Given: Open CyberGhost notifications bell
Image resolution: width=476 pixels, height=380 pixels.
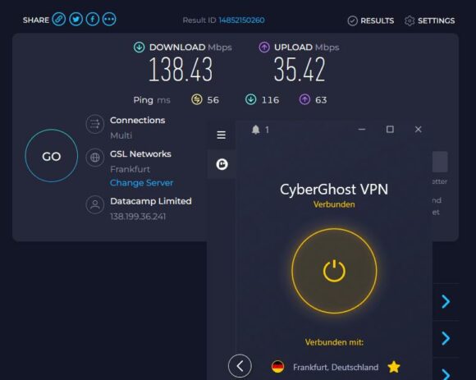Looking at the screenshot, I should tap(255, 130).
